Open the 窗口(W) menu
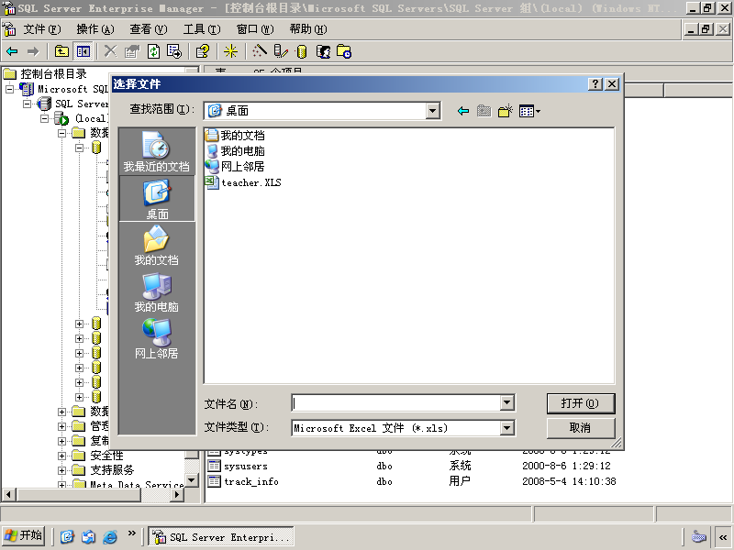The image size is (734, 550). pos(255,29)
